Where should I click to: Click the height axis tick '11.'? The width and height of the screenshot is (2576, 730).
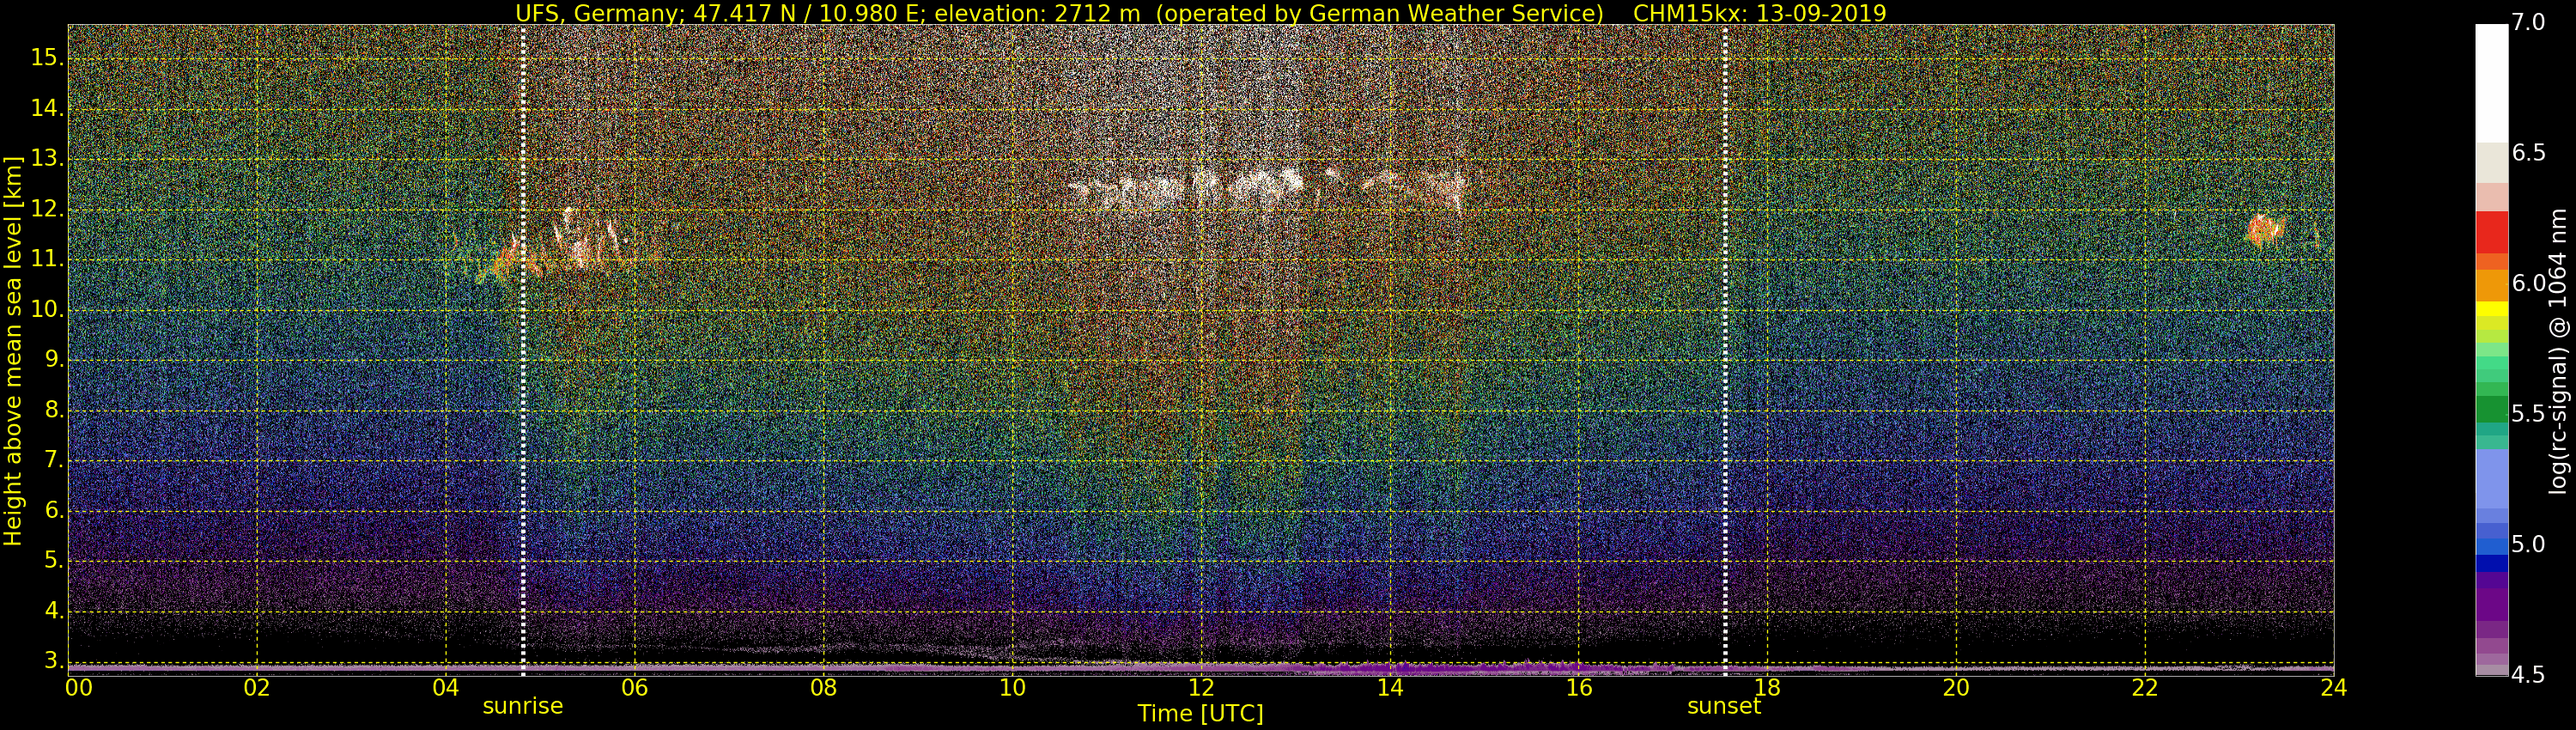tap(47, 260)
